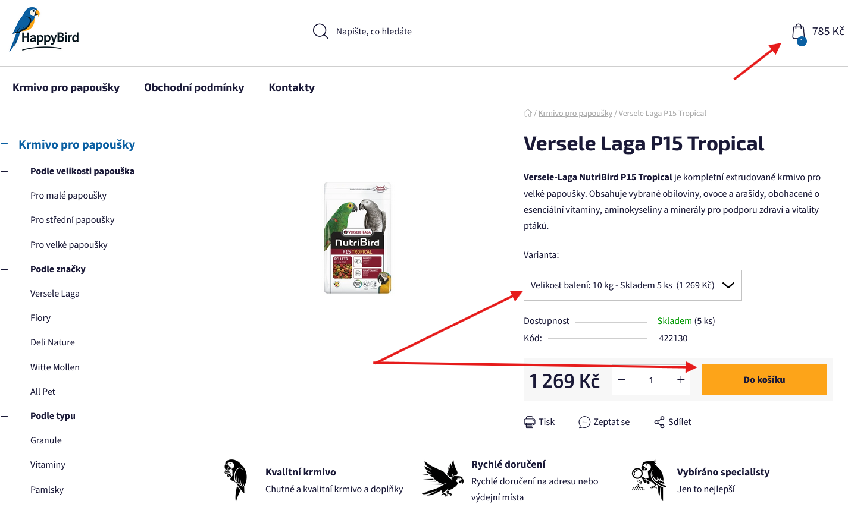
Task: Open Obchodní podmínky menu item
Action: (194, 87)
